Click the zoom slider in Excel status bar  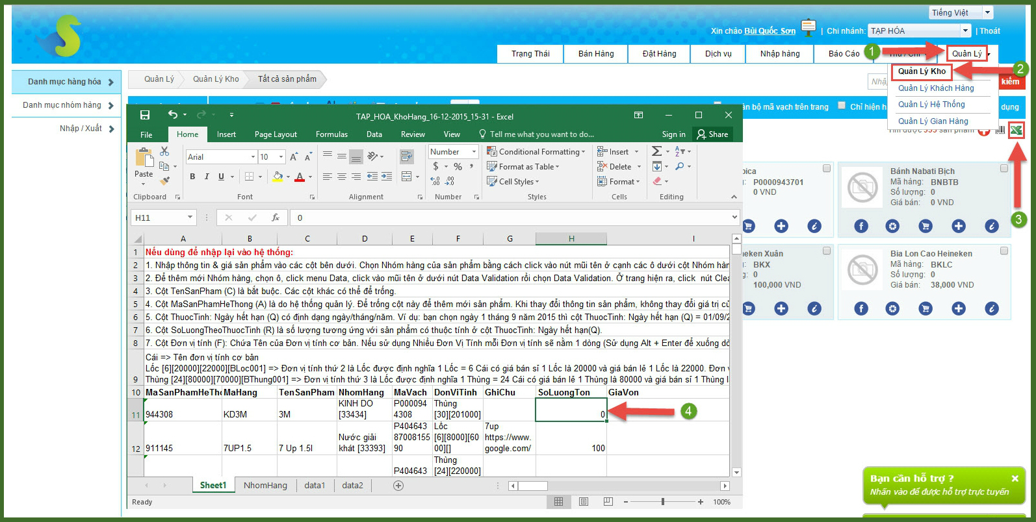(x=663, y=502)
